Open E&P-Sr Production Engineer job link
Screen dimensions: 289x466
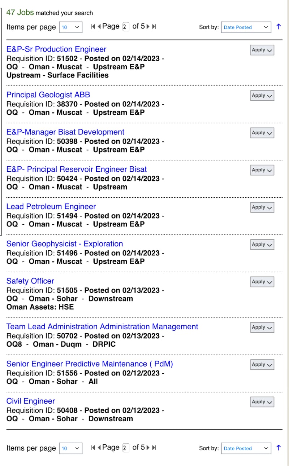pyautogui.click(x=56, y=49)
